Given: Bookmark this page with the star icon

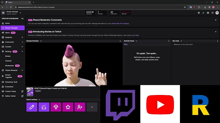Looking at the screenshot, I should tap(185, 7).
